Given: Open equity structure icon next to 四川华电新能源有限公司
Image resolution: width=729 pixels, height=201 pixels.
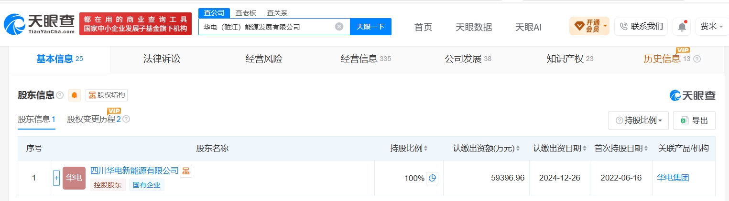Looking at the screenshot, I should point(186,171).
